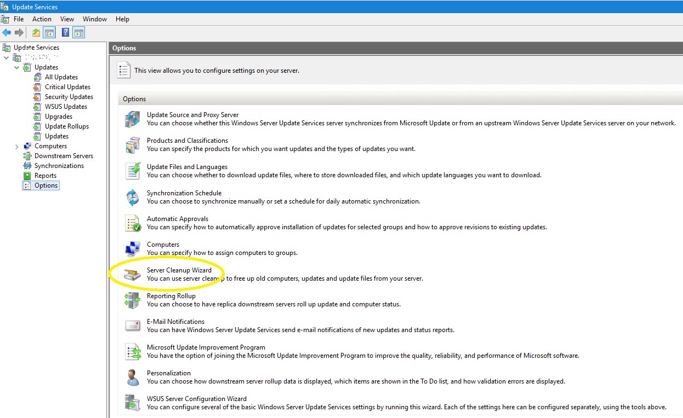Select Synchronizations label in the tree
Viewport: 683px width, 418px height.
(59, 166)
